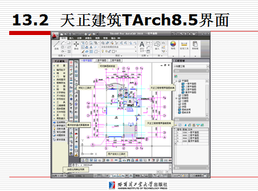The width and height of the screenshot is (258, 191).
Task: Open the red AutoCAD application menu button
Action: 55,36
